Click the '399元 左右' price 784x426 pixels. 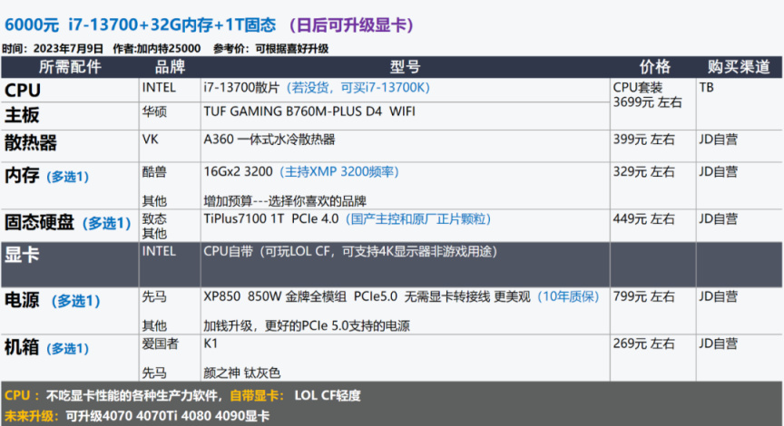pyautogui.click(x=644, y=140)
